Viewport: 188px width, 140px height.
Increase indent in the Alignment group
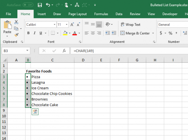tap(114, 33)
